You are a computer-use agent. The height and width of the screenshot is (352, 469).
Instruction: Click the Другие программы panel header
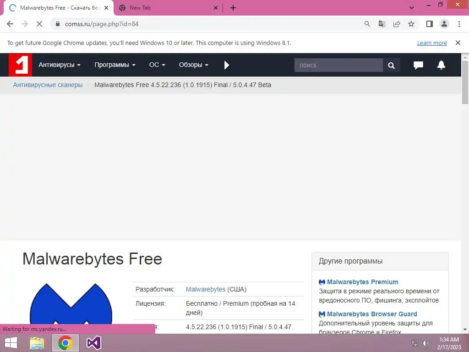click(380, 261)
